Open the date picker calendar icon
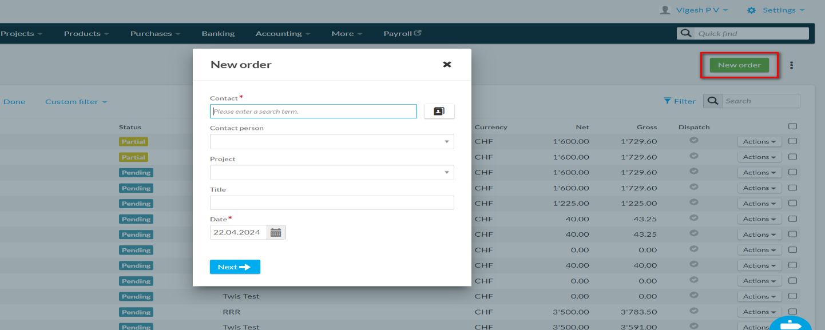This screenshot has height=330, width=825. click(276, 232)
